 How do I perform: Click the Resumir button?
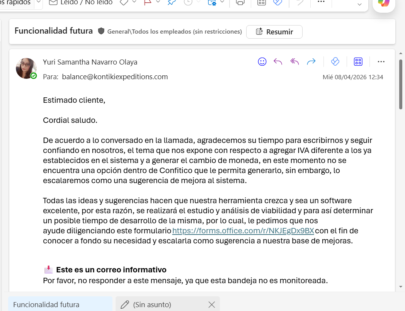pyautogui.click(x=274, y=32)
